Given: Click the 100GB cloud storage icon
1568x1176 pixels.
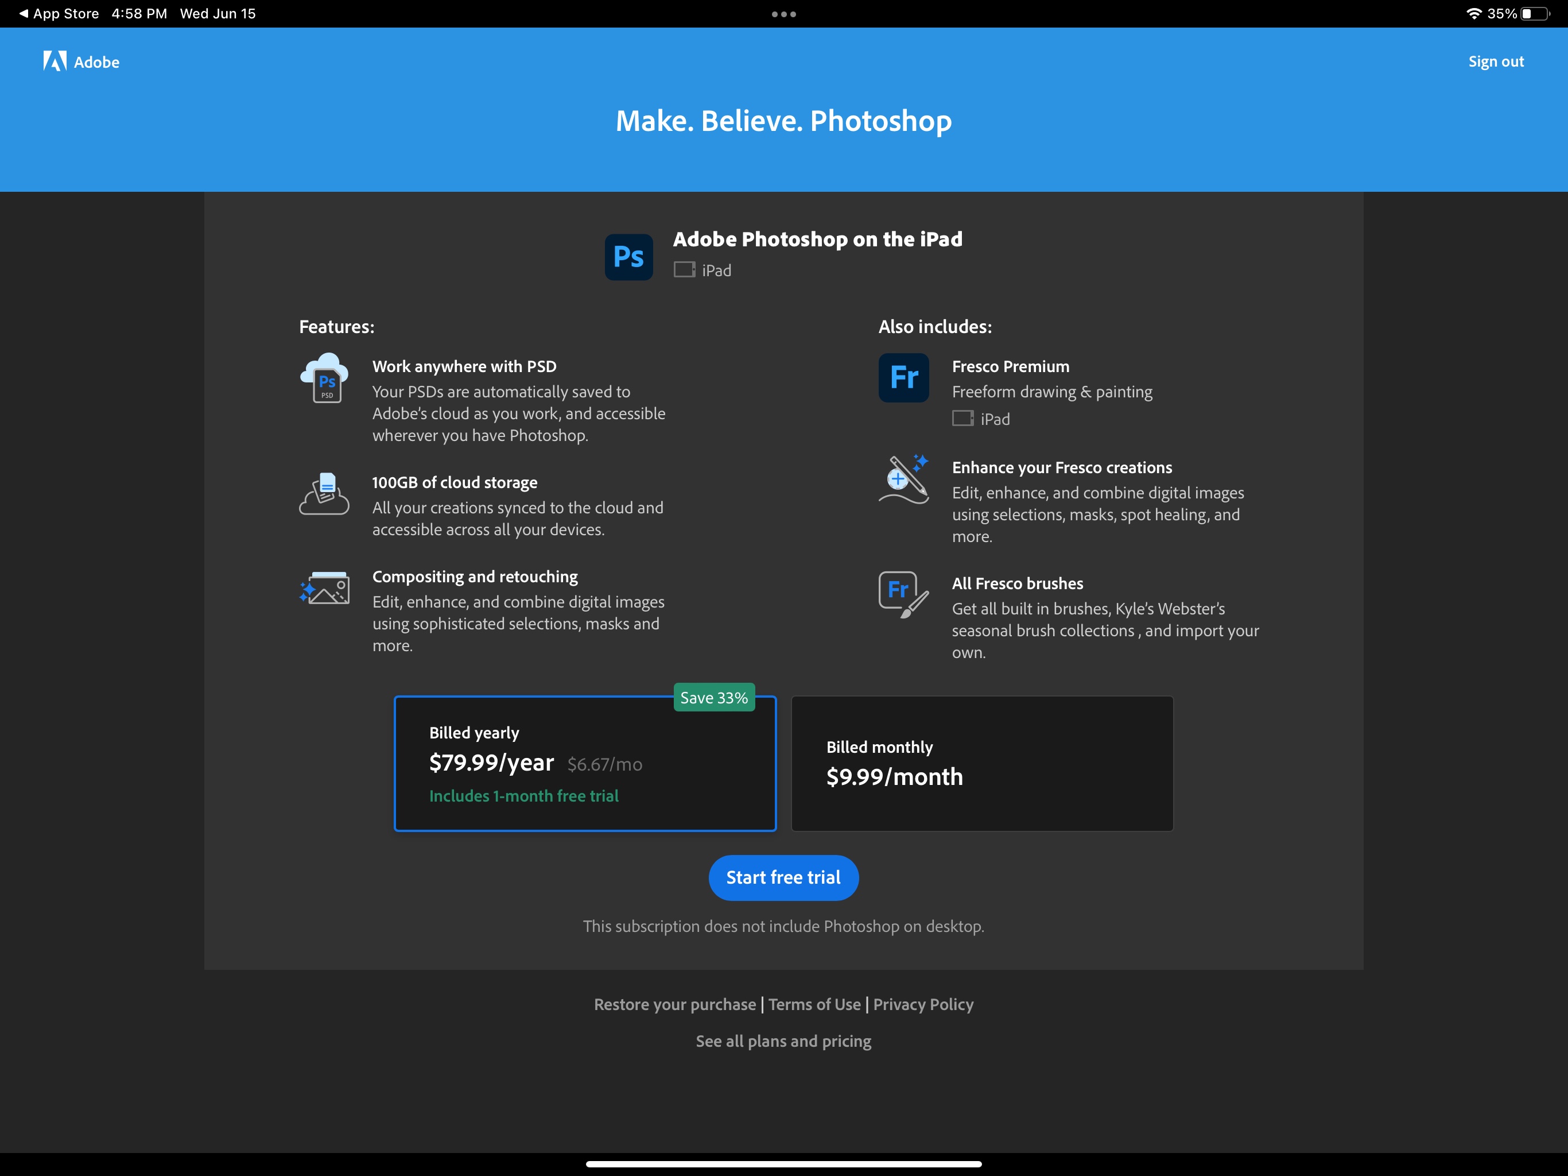Looking at the screenshot, I should coord(324,494).
